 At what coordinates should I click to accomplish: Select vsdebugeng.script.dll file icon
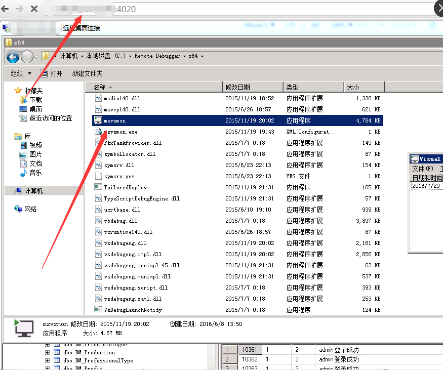(x=98, y=287)
